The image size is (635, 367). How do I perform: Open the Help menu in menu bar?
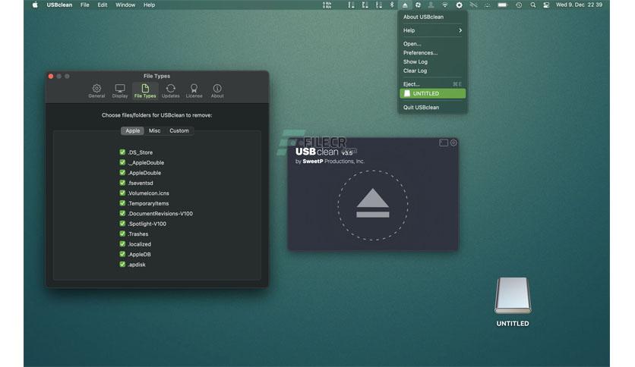[149, 5]
